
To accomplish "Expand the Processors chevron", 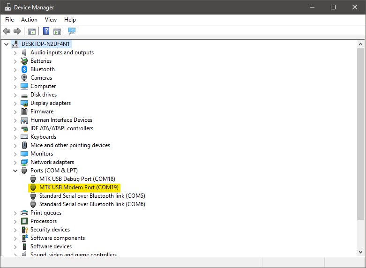I will point(15,221).
